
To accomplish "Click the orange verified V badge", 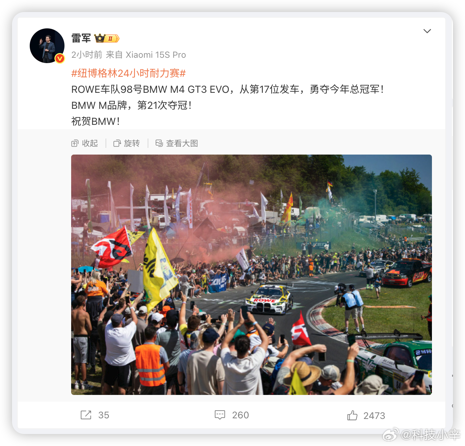I will coord(60,58).
